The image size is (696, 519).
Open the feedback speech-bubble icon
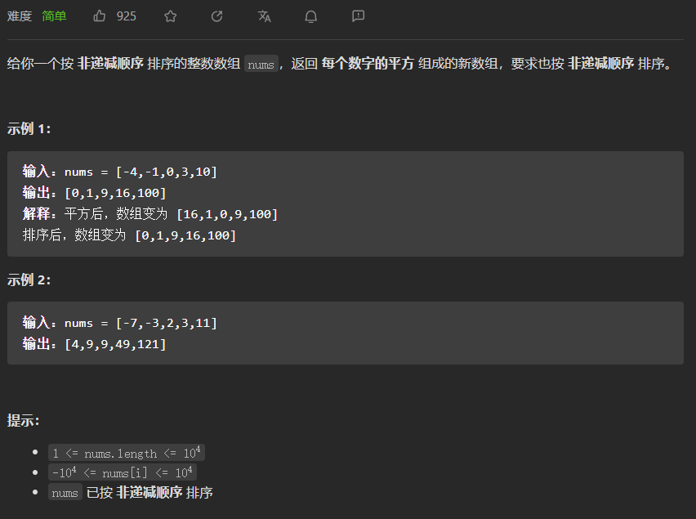(358, 16)
